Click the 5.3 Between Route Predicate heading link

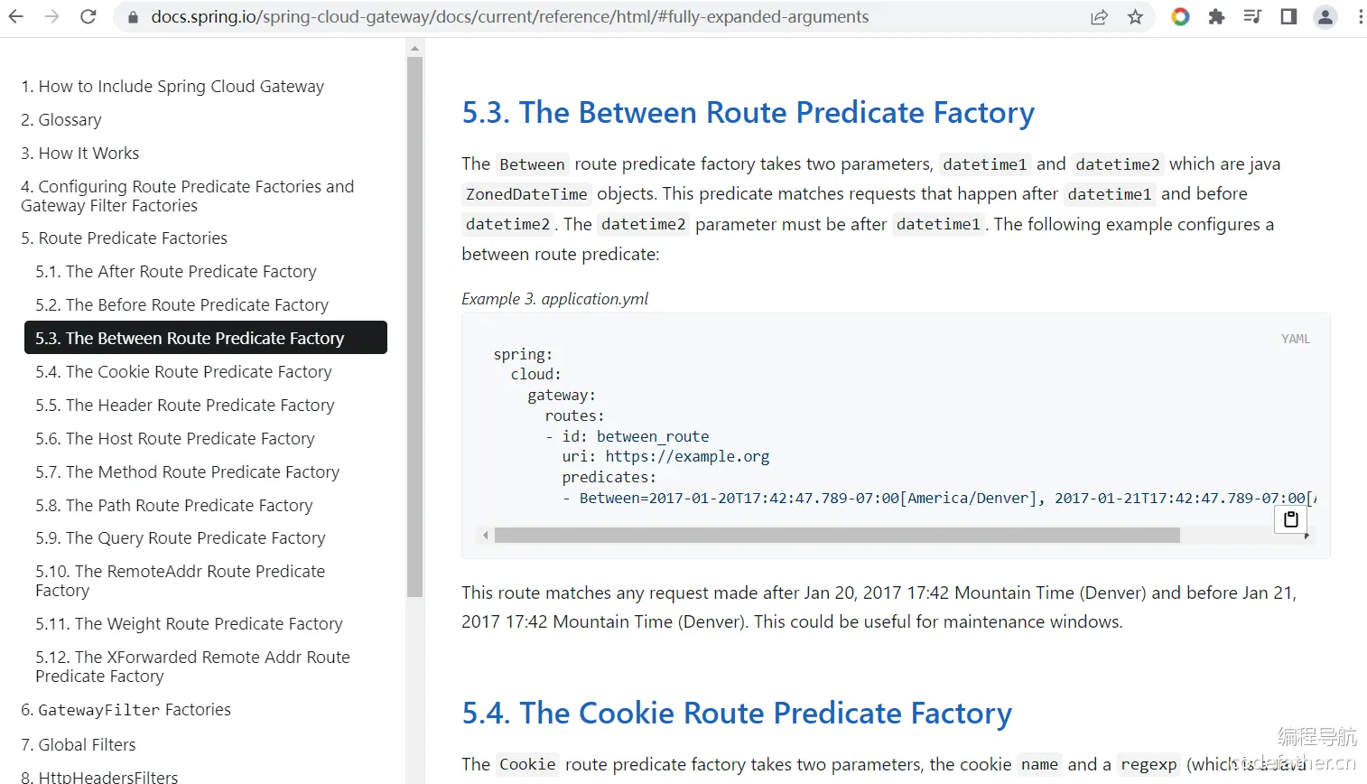point(749,112)
